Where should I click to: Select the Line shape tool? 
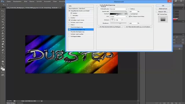(3, 58)
